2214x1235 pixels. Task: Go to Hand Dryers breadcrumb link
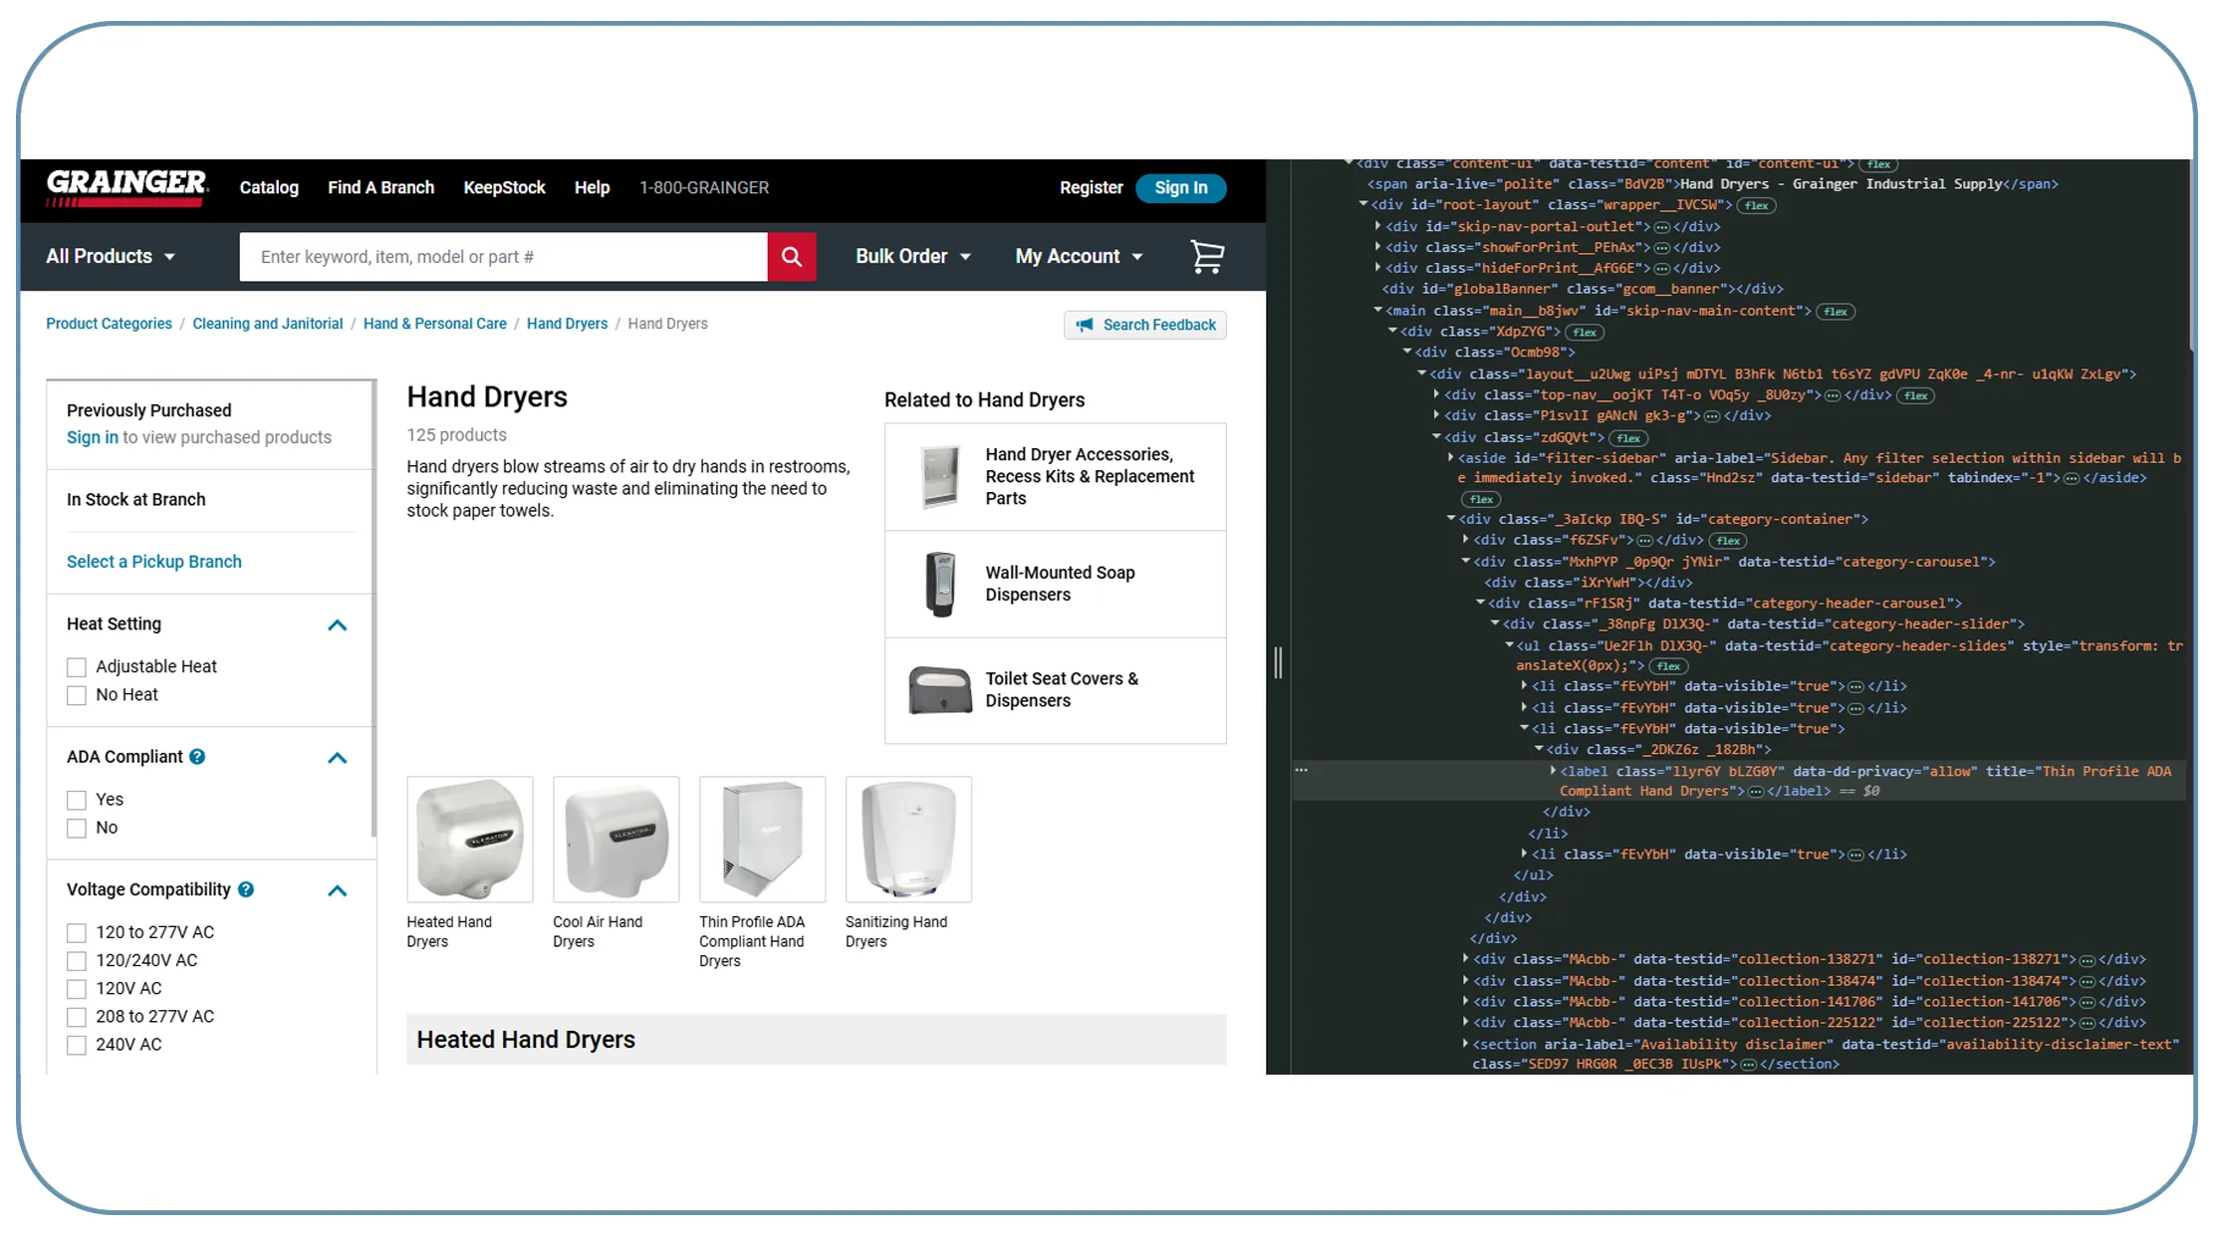[x=568, y=324]
